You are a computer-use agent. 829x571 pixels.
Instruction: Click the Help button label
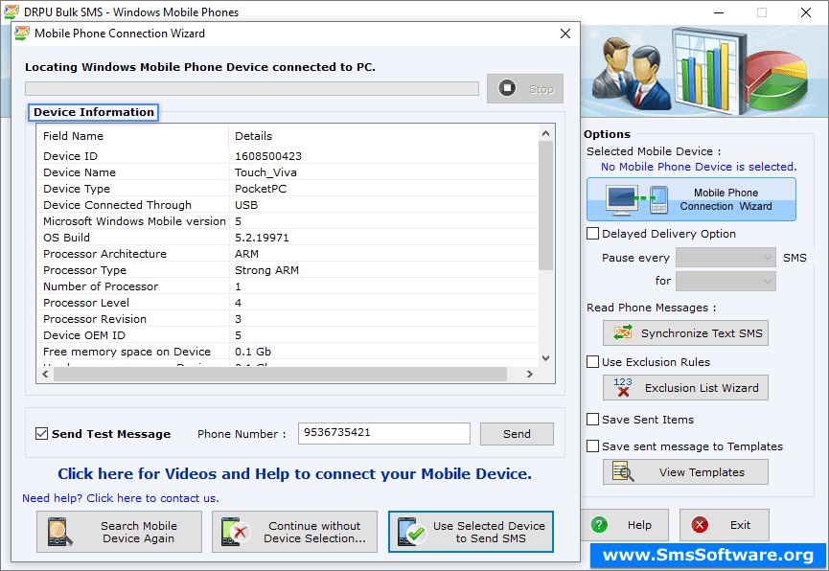639,525
